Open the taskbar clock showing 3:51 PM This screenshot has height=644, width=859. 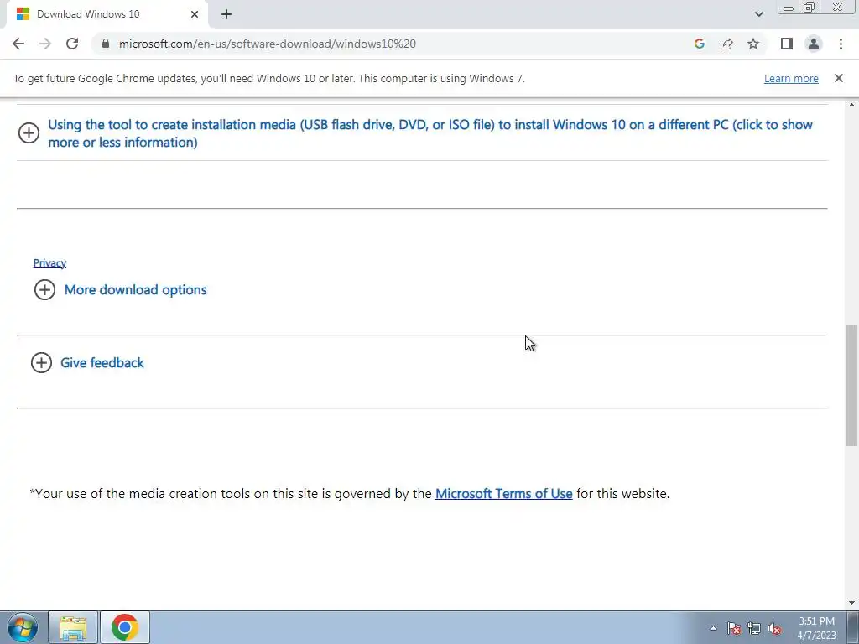point(816,628)
